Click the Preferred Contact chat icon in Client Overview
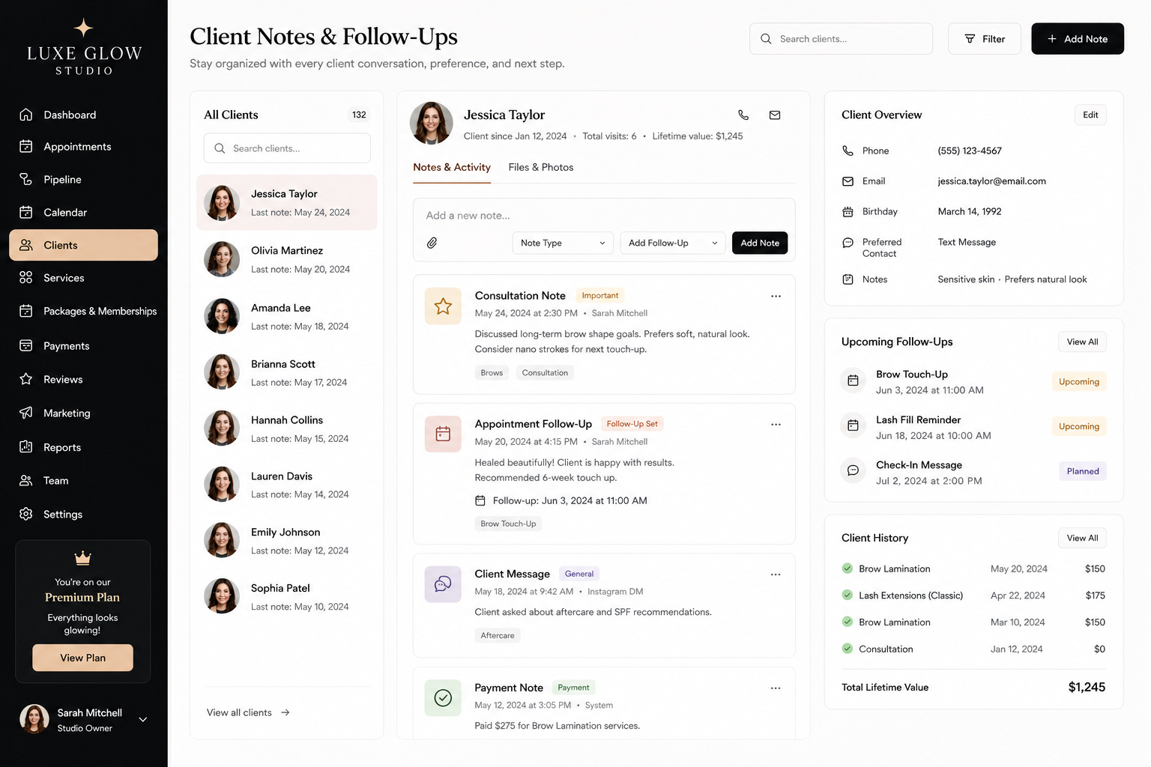Viewport: 1151px width, 767px height. point(848,243)
